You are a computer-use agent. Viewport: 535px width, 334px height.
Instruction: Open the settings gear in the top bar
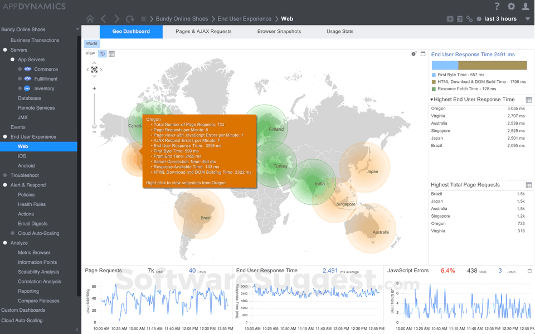pyautogui.click(x=510, y=7)
